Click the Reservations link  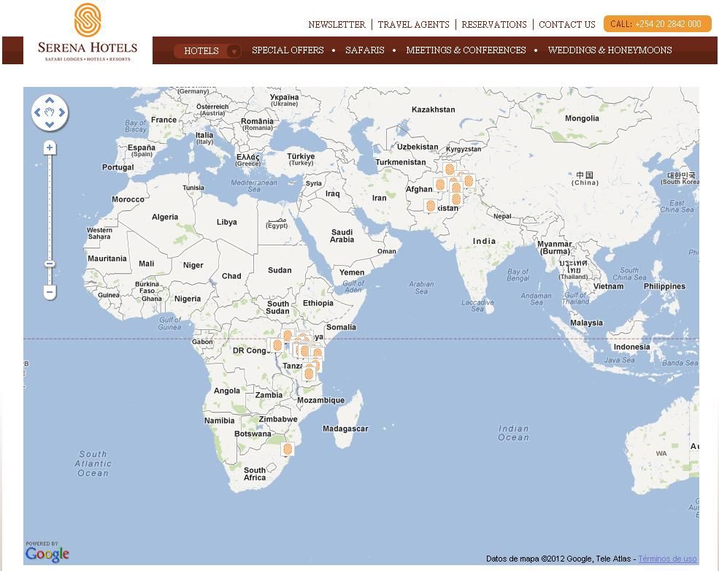(493, 24)
